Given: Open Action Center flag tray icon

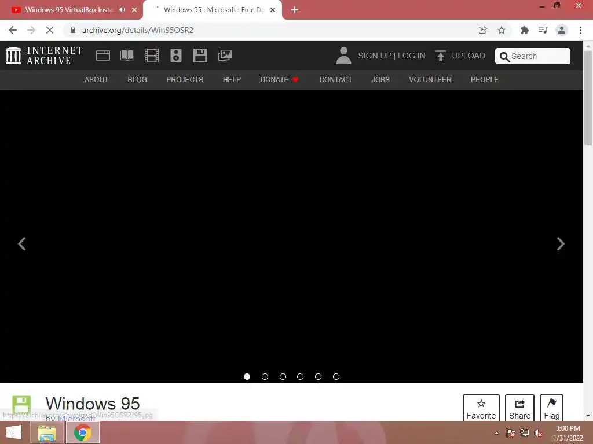Looking at the screenshot, I should pyautogui.click(x=510, y=433).
